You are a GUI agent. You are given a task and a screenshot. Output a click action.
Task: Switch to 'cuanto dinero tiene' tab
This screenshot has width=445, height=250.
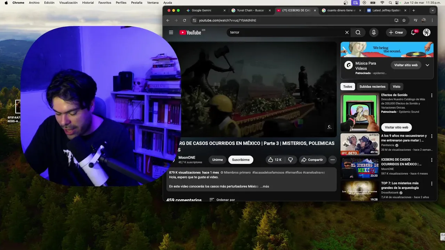click(342, 10)
